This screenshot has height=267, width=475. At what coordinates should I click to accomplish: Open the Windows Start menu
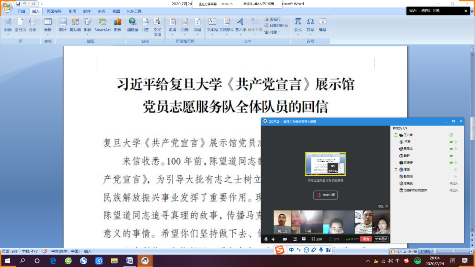tap(7, 260)
